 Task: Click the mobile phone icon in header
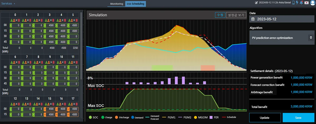293,3
